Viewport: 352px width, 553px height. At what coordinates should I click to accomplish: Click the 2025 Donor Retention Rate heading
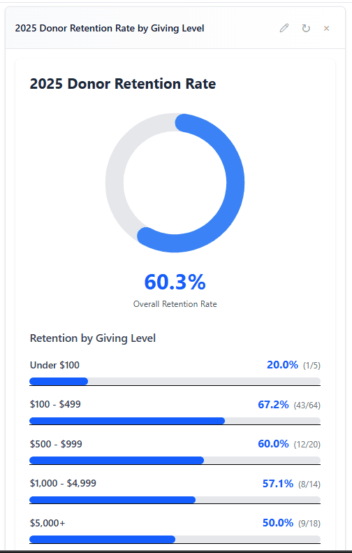tap(123, 84)
